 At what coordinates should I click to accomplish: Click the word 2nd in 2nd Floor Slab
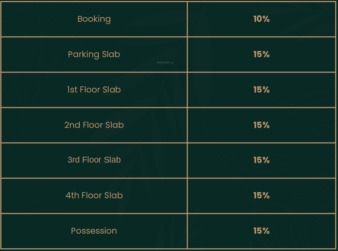[x=72, y=125]
